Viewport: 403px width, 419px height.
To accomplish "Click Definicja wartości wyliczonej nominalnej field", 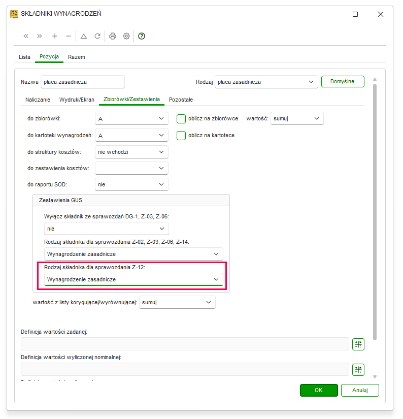I will coord(185,369).
